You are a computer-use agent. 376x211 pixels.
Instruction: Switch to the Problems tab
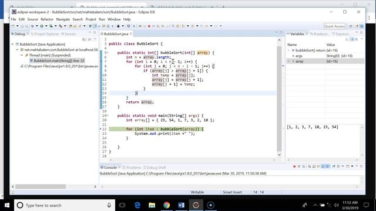click(132, 168)
